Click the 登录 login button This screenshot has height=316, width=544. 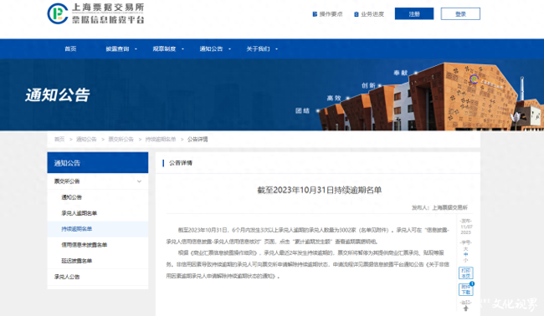(x=460, y=14)
